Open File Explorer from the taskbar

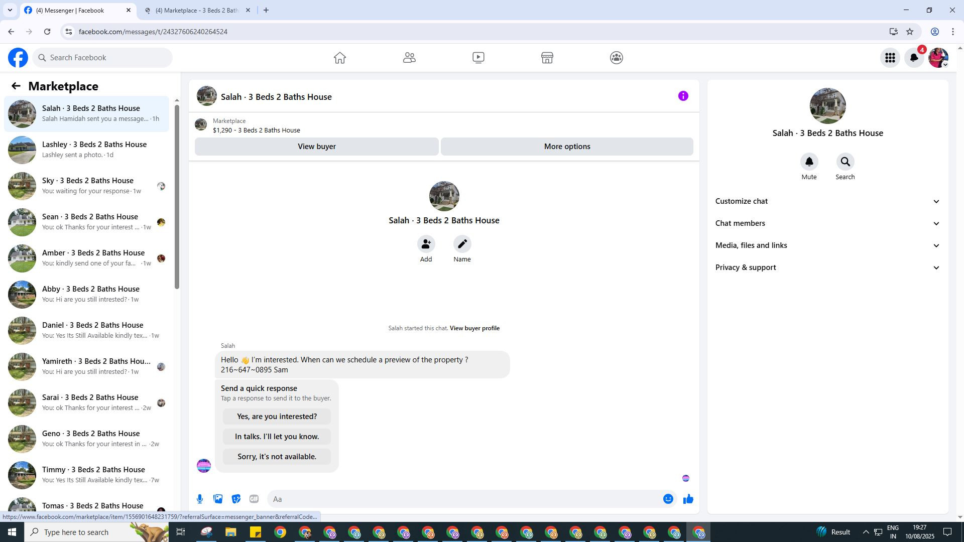pyautogui.click(x=230, y=532)
